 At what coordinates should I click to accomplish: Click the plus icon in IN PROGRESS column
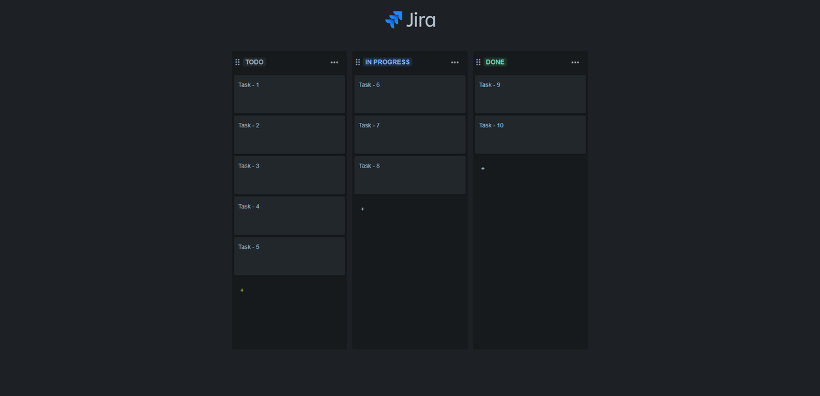pyautogui.click(x=362, y=209)
